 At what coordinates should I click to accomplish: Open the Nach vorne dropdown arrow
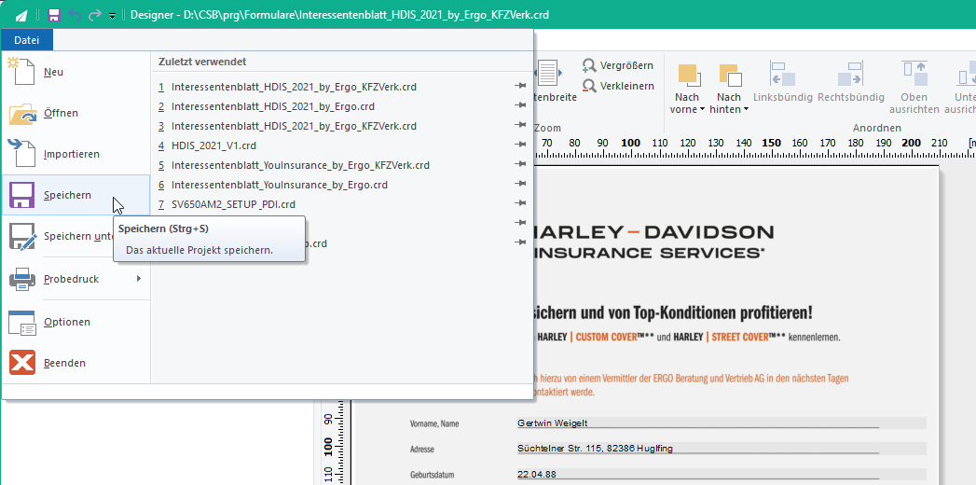[x=702, y=109]
